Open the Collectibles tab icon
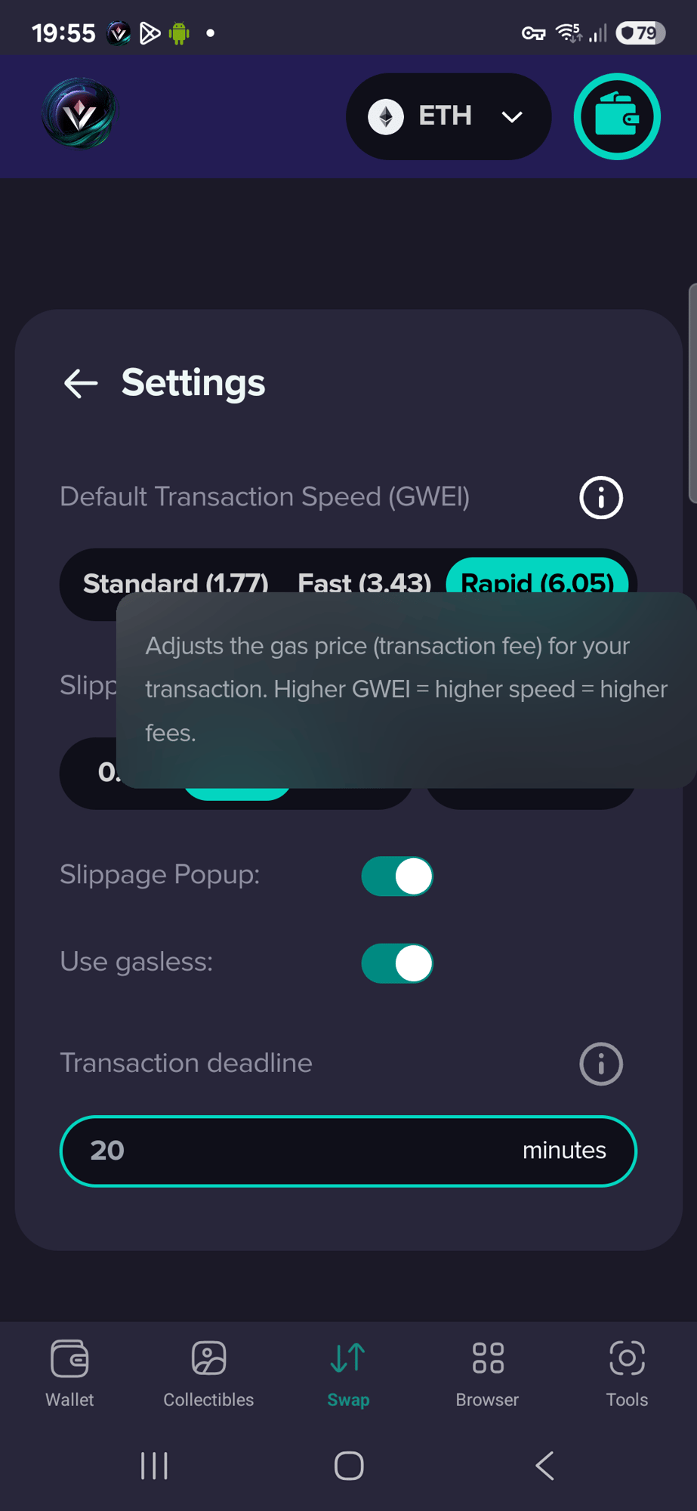Image resolution: width=697 pixels, height=1511 pixels. 208,1358
